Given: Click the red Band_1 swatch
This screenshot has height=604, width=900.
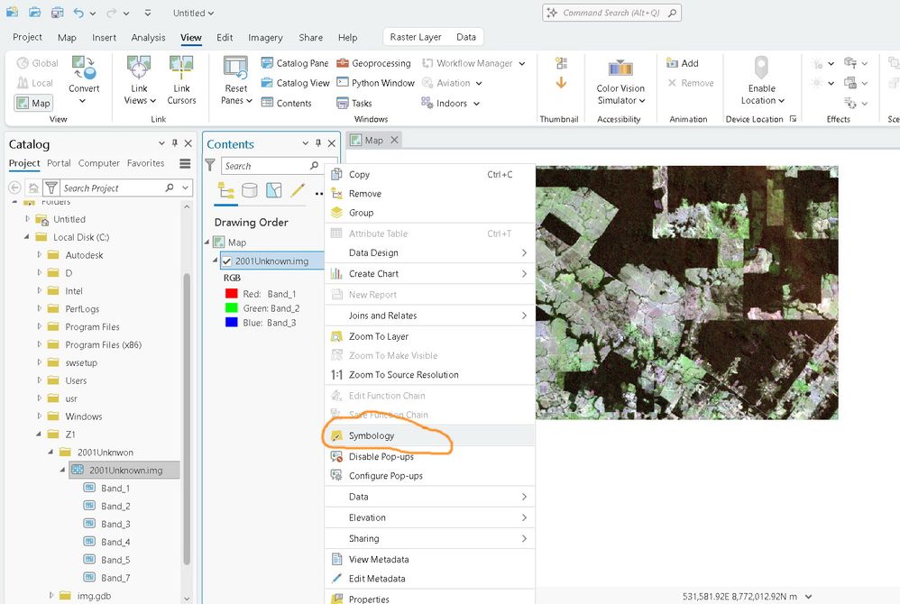Looking at the screenshot, I should tap(232, 294).
